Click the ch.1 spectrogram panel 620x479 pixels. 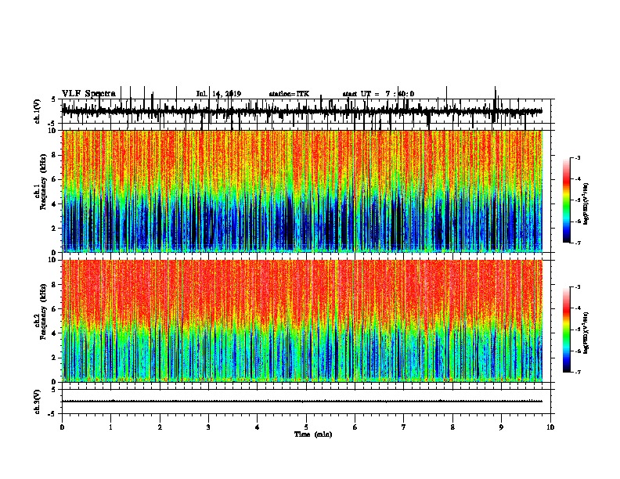coord(302,191)
